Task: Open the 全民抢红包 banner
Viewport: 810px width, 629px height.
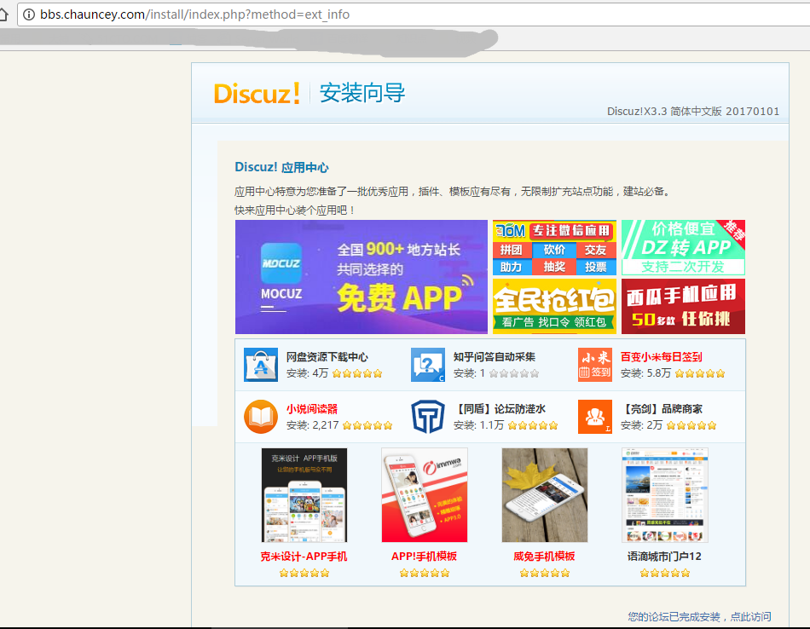Action: coord(554,306)
